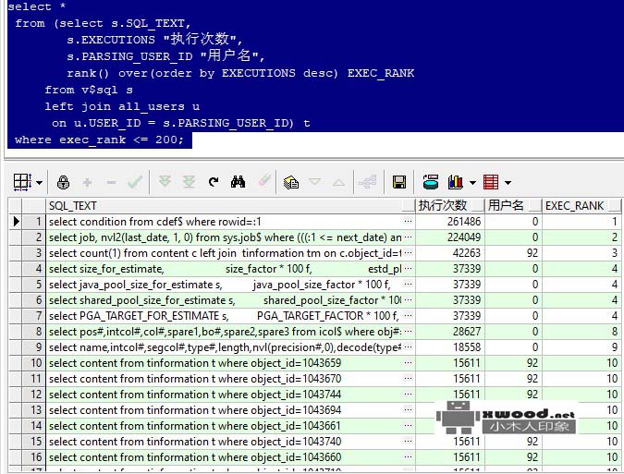This screenshot has height=474, width=624.
Task: Click the SQL line 'from v$sql s' in editor
Action: [x=89, y=90]
